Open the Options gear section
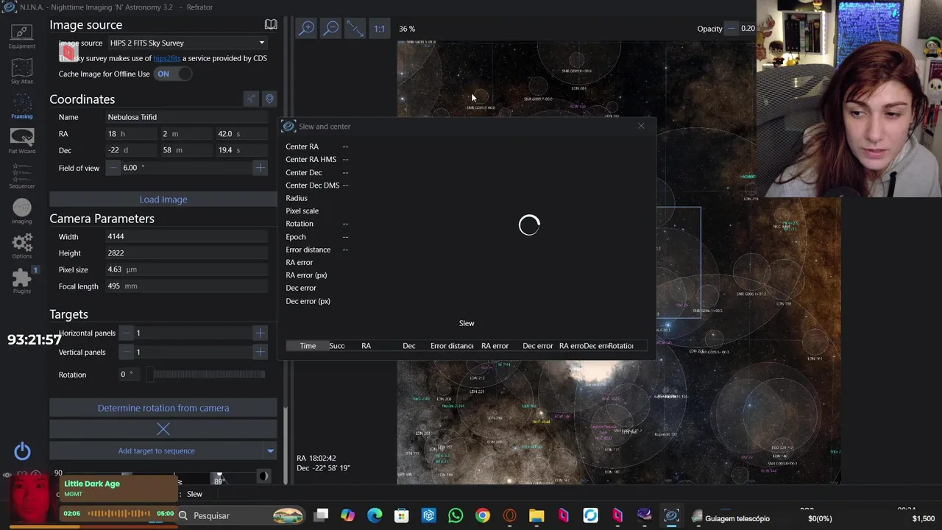Viewport: 942px width, 530px height. 21,246
